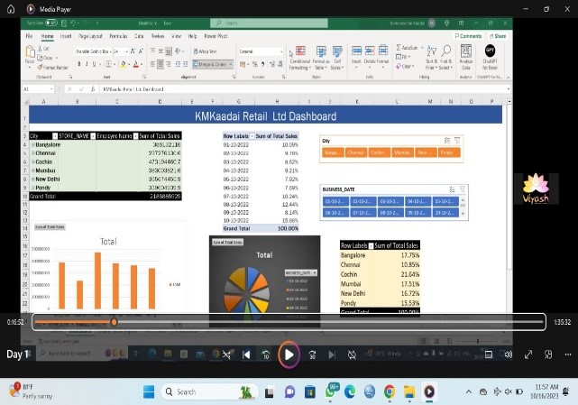Viewport: 578px width, 405px height.
Task: Click Excel Undo arrow
Action: coord(73,23)
